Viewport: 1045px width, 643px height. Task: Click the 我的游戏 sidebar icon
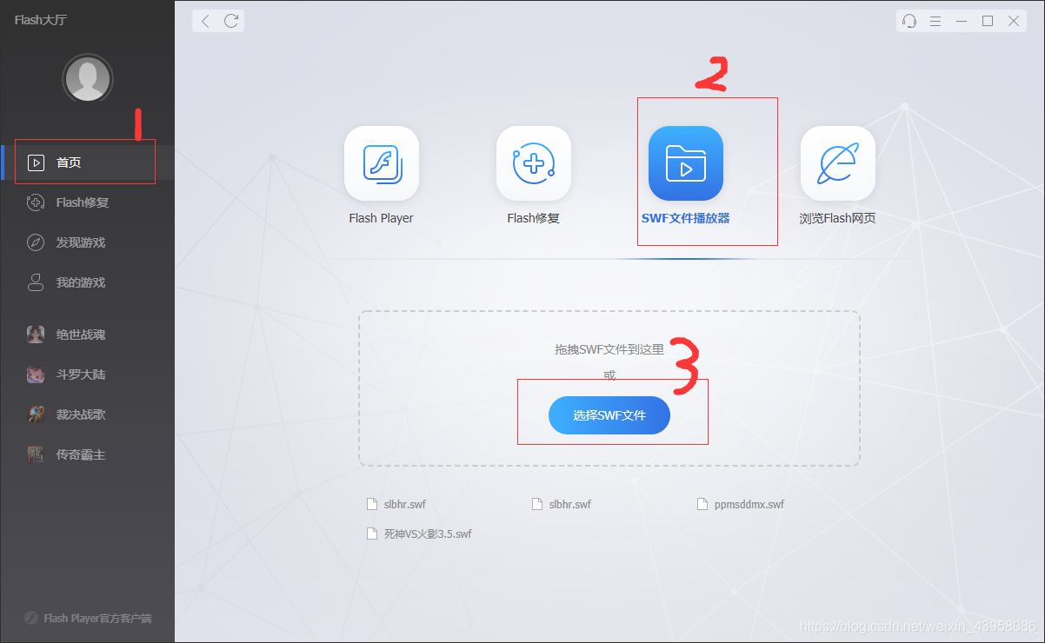point(36,282)
